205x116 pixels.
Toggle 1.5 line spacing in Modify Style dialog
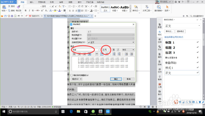pyautogui.click(x=102, y=54)
